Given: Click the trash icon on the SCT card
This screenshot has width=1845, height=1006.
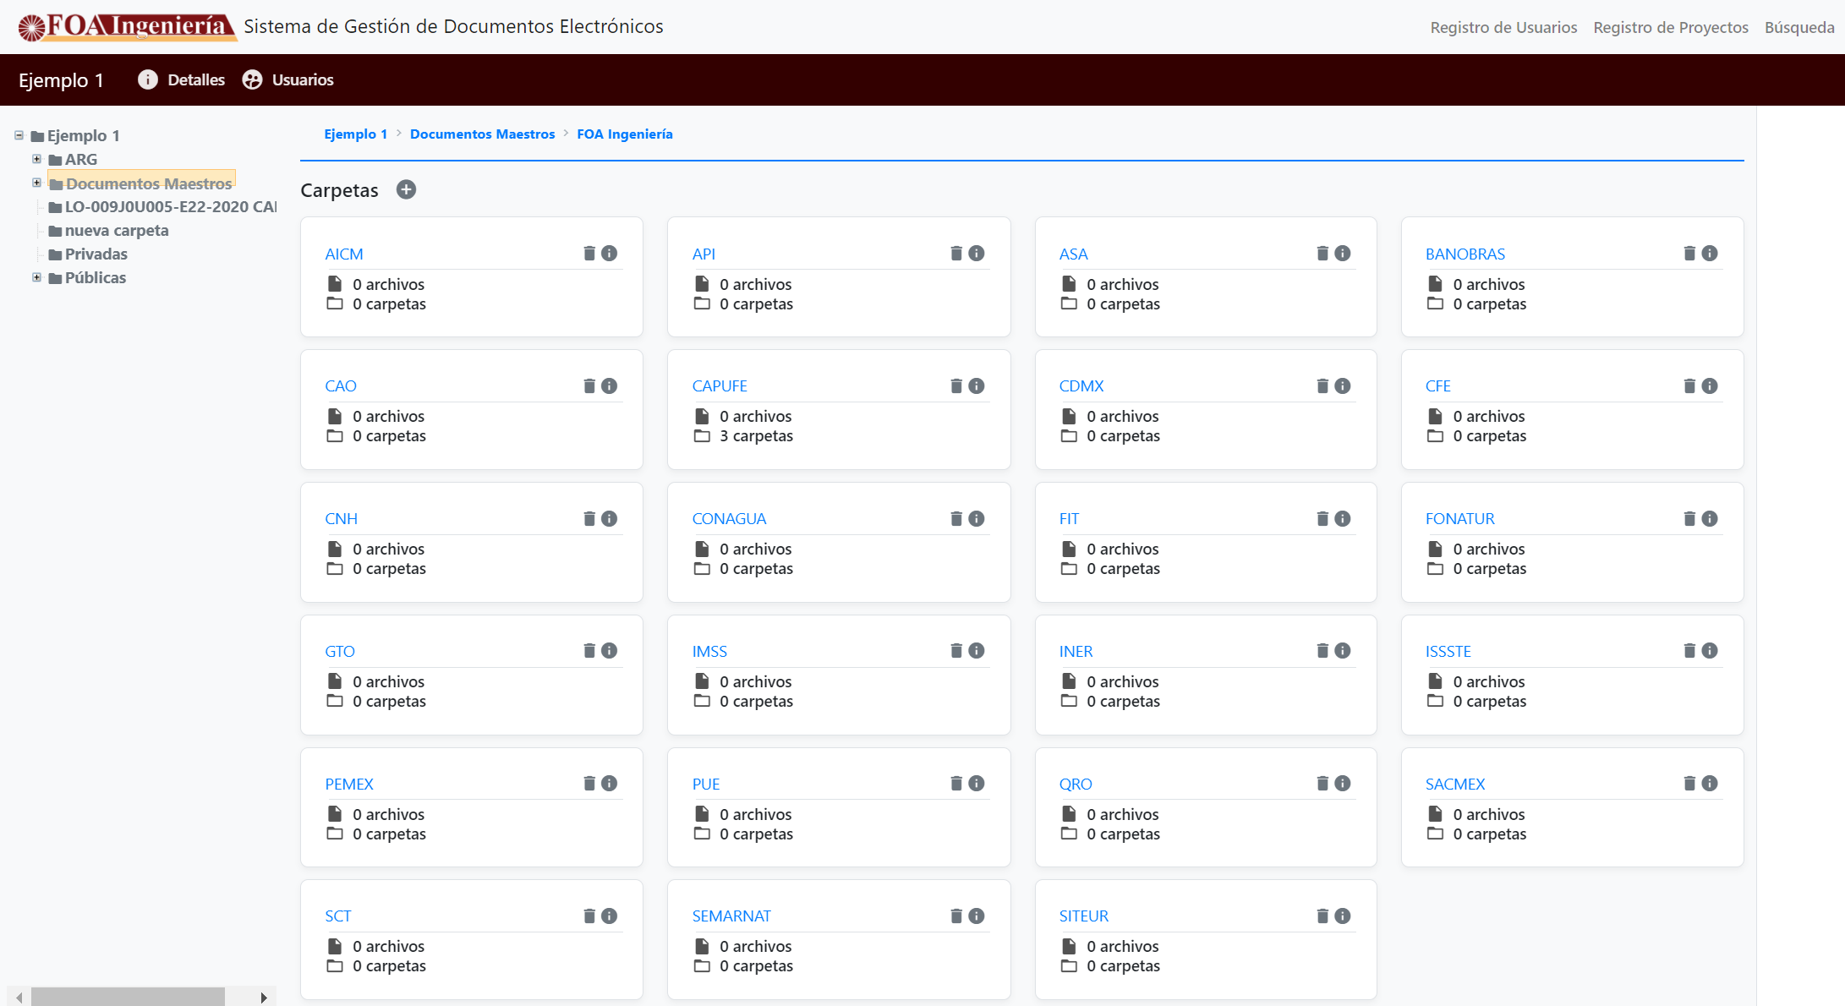Looking at the screenshot, I should coord(589,916).
